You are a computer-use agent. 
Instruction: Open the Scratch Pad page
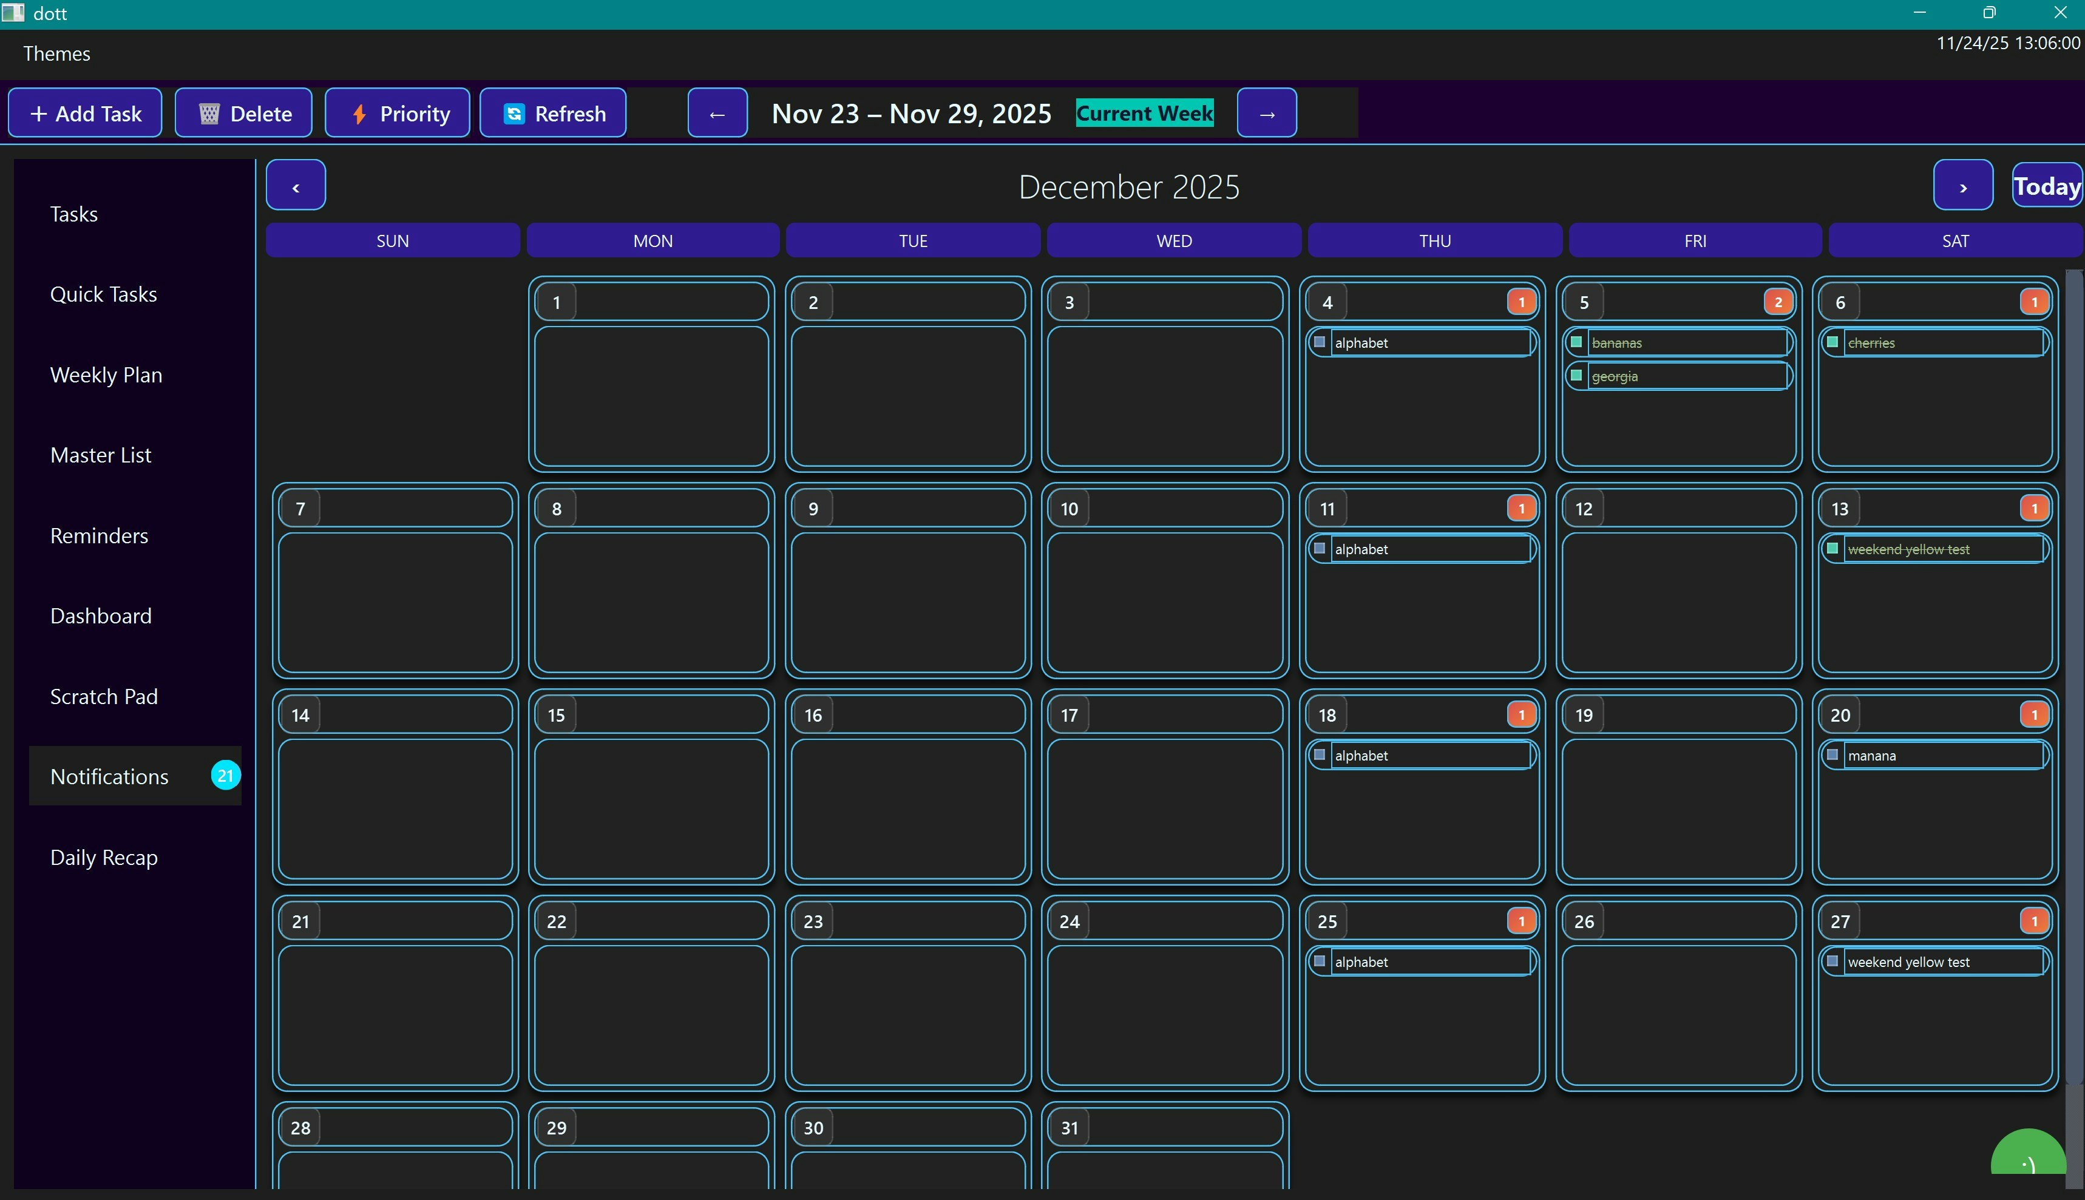click(x=103, y=696)
